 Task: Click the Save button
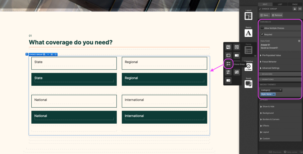click(265, 15)
